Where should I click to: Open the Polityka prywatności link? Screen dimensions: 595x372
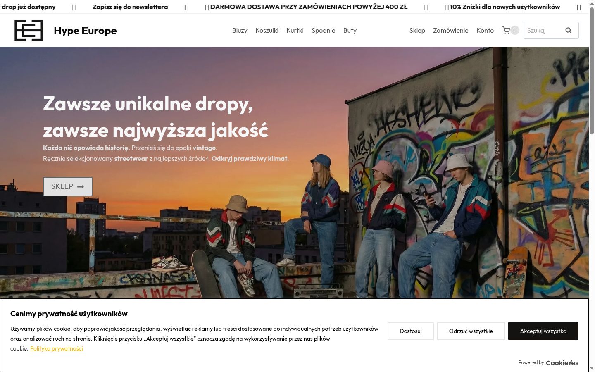[57, 348]
